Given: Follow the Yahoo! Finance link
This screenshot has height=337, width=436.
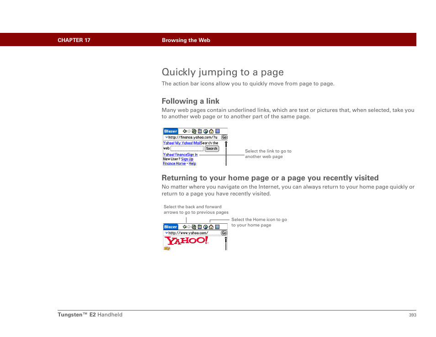Looking at the screenshot, I should click(x=175, y=155).
